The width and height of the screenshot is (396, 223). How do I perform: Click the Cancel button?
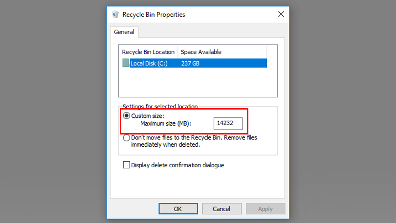(x=221, y=209)
